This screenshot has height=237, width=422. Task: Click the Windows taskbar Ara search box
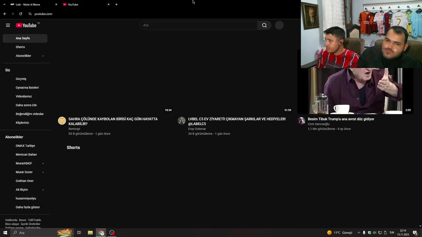pos(42,233)
